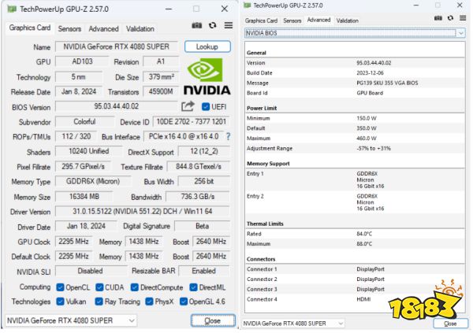473x333 pixels.
Task: Click the Lookup button
Action: [x=207, y=46]
